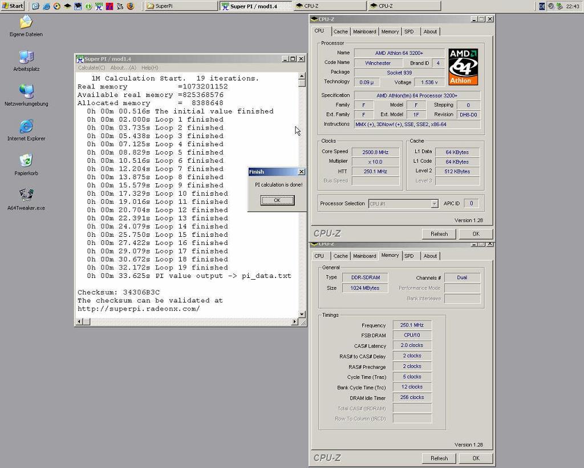Click the Voltage 1.536 v field
584x468 pixels.
pyautogui.click(x=429, y=82)
